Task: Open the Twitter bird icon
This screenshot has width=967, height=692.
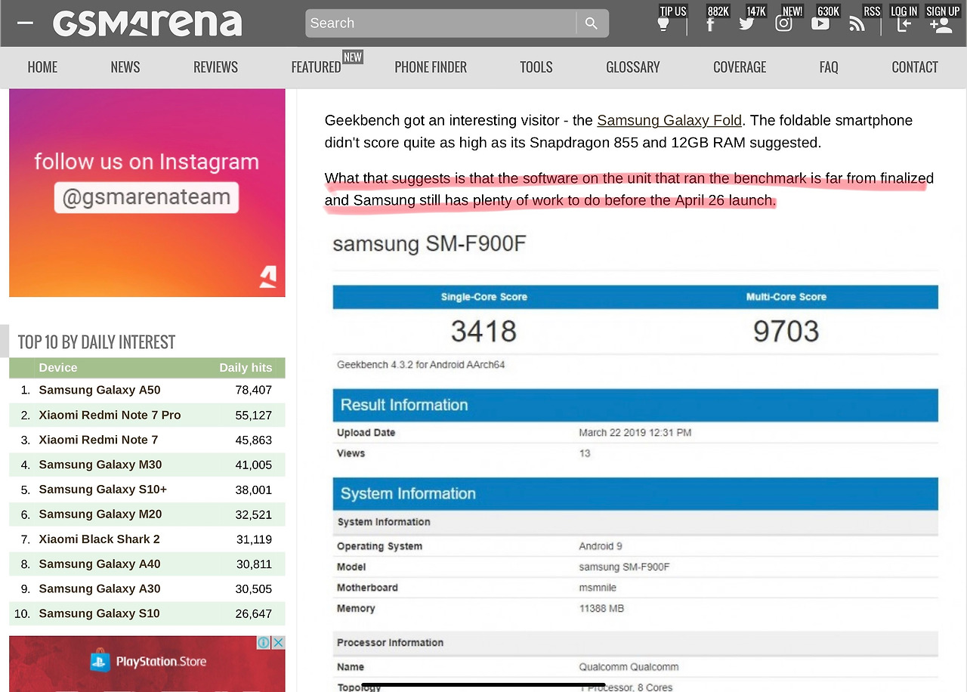Action: (x=746, y=23)
